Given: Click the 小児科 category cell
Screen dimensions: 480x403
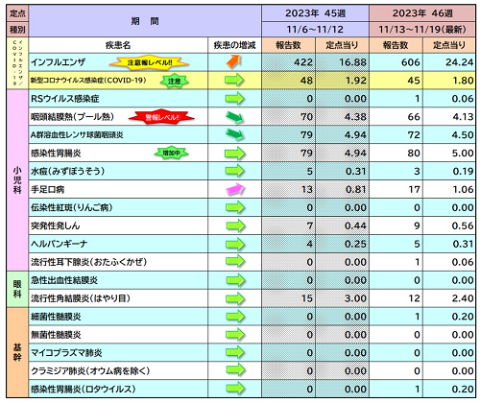Looking at the screenshot, I should click(x=17, y=180).
